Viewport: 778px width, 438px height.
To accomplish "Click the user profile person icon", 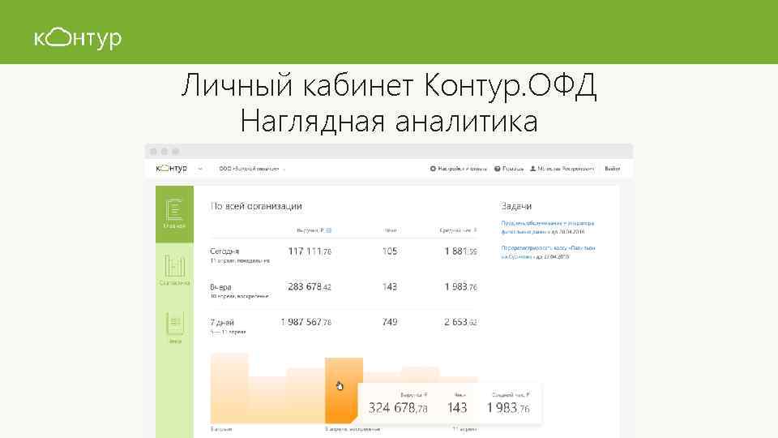I will [x=533, y=169].
